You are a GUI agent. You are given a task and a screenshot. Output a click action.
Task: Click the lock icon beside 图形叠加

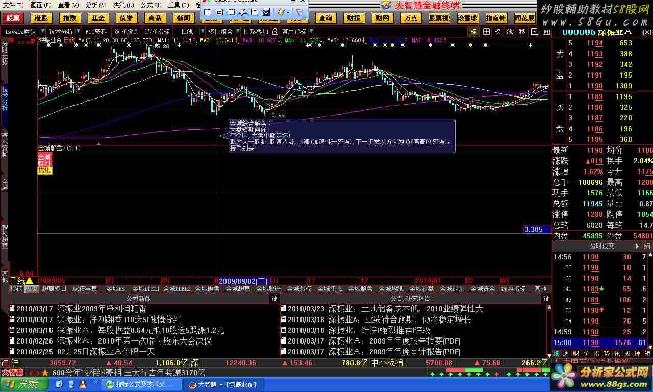(x=273, y=32)
